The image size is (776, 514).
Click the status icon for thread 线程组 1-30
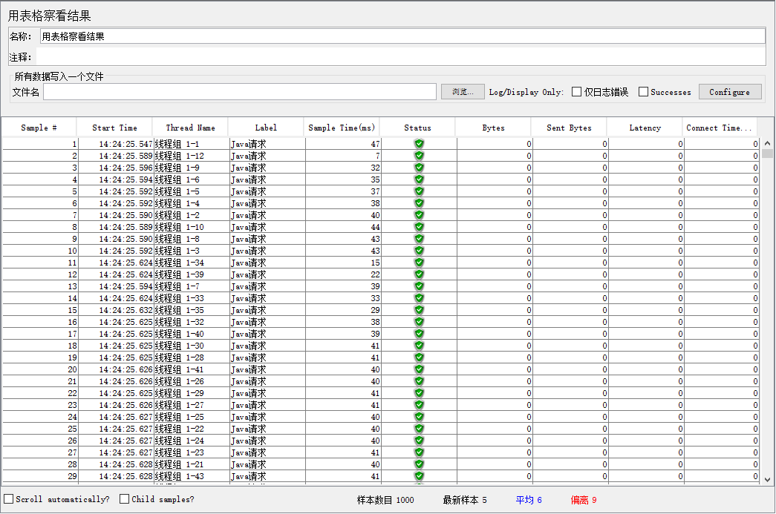coord(419,346)
